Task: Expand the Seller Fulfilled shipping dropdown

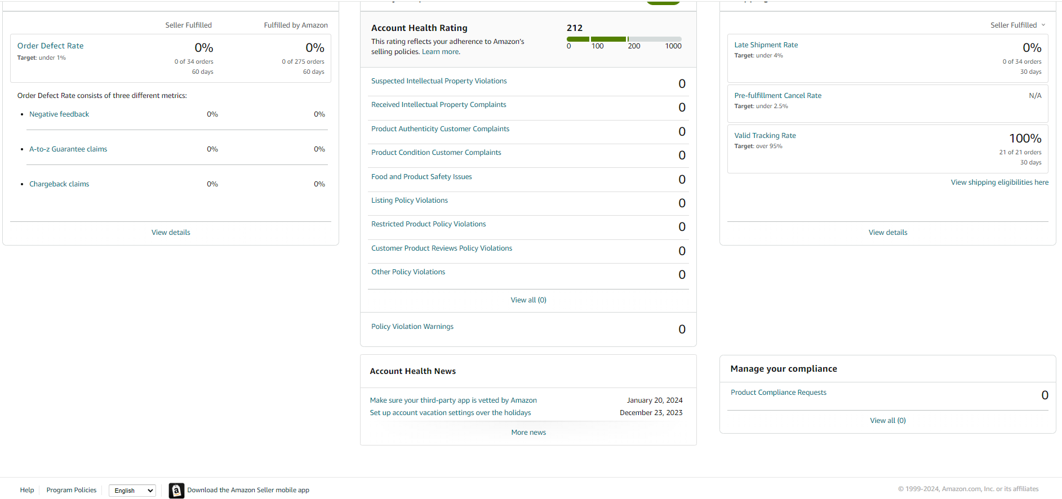Action: point(1017,25)
